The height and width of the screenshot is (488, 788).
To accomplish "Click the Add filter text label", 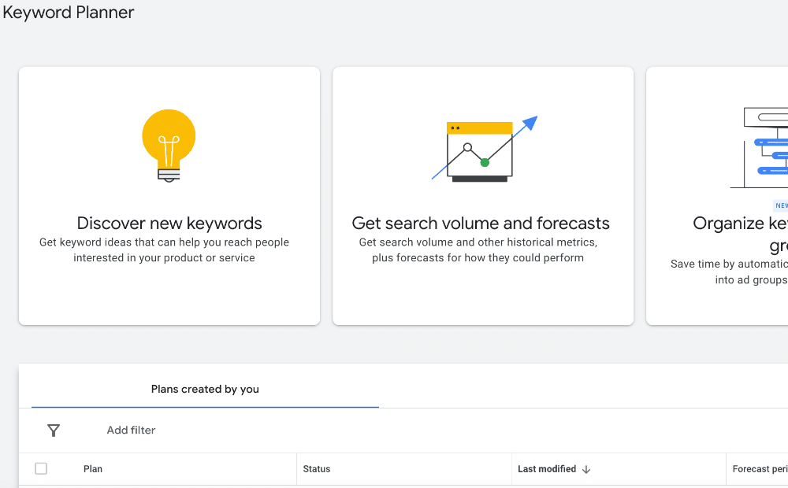I will click(x=131, y=431).
